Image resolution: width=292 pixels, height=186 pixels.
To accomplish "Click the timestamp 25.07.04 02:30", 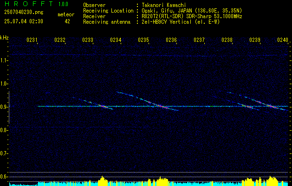I will pyautogui.click(x=24, y=21).
